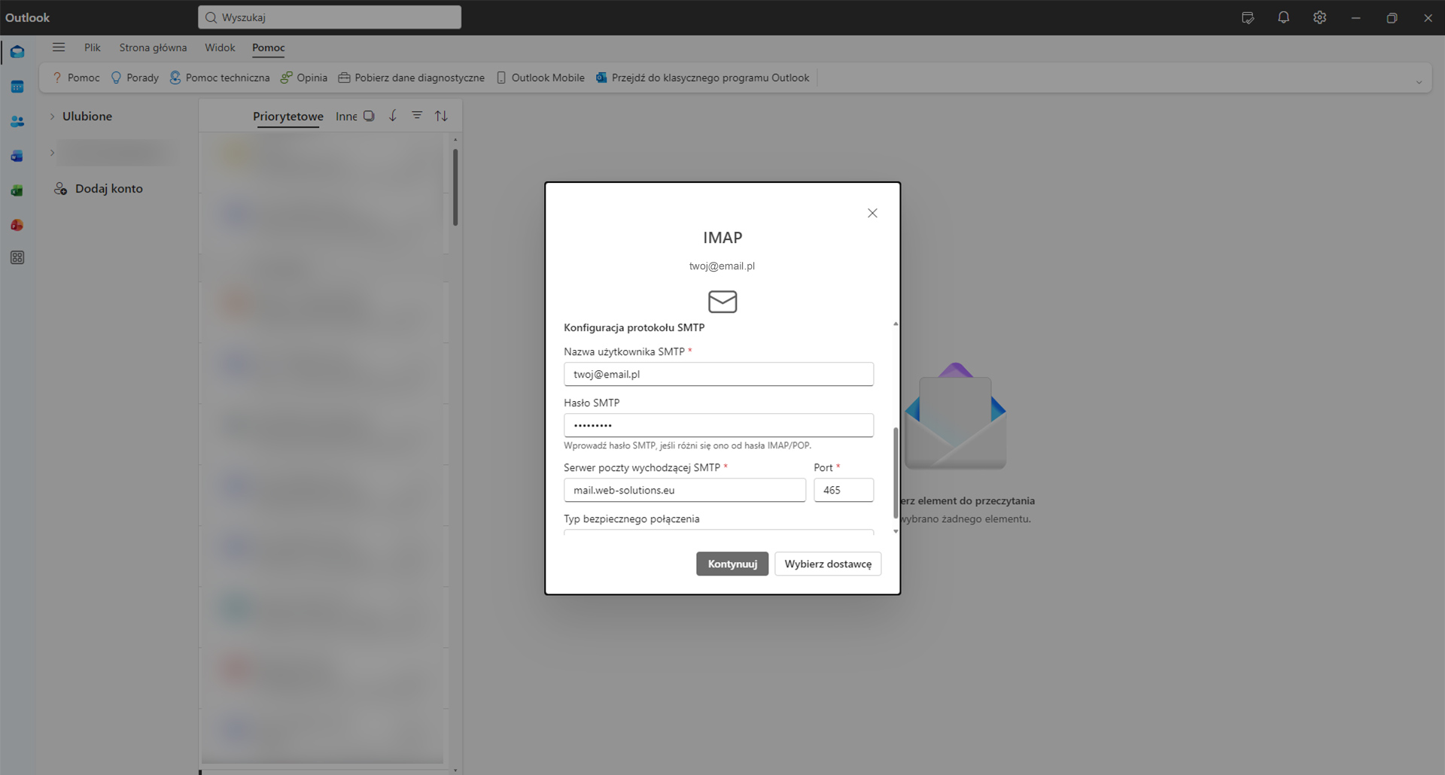Open the Plik menu
This screenshot has height=775, width=1445.
[93, 47]
